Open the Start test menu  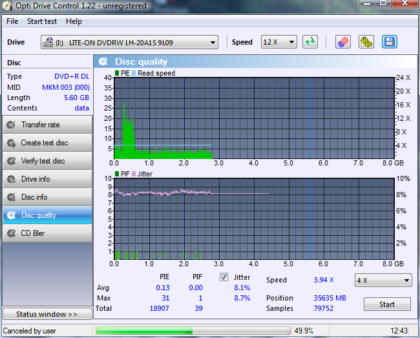click(x=42, y=21)
